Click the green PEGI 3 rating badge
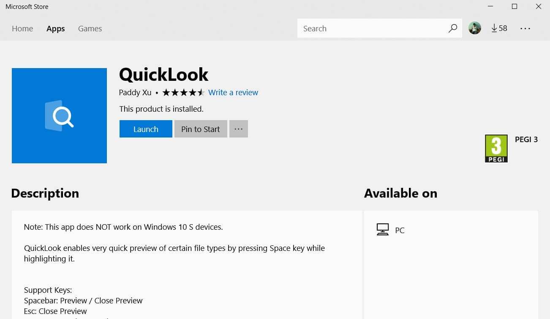The image size is (550, 319). (x=496, y=148)
